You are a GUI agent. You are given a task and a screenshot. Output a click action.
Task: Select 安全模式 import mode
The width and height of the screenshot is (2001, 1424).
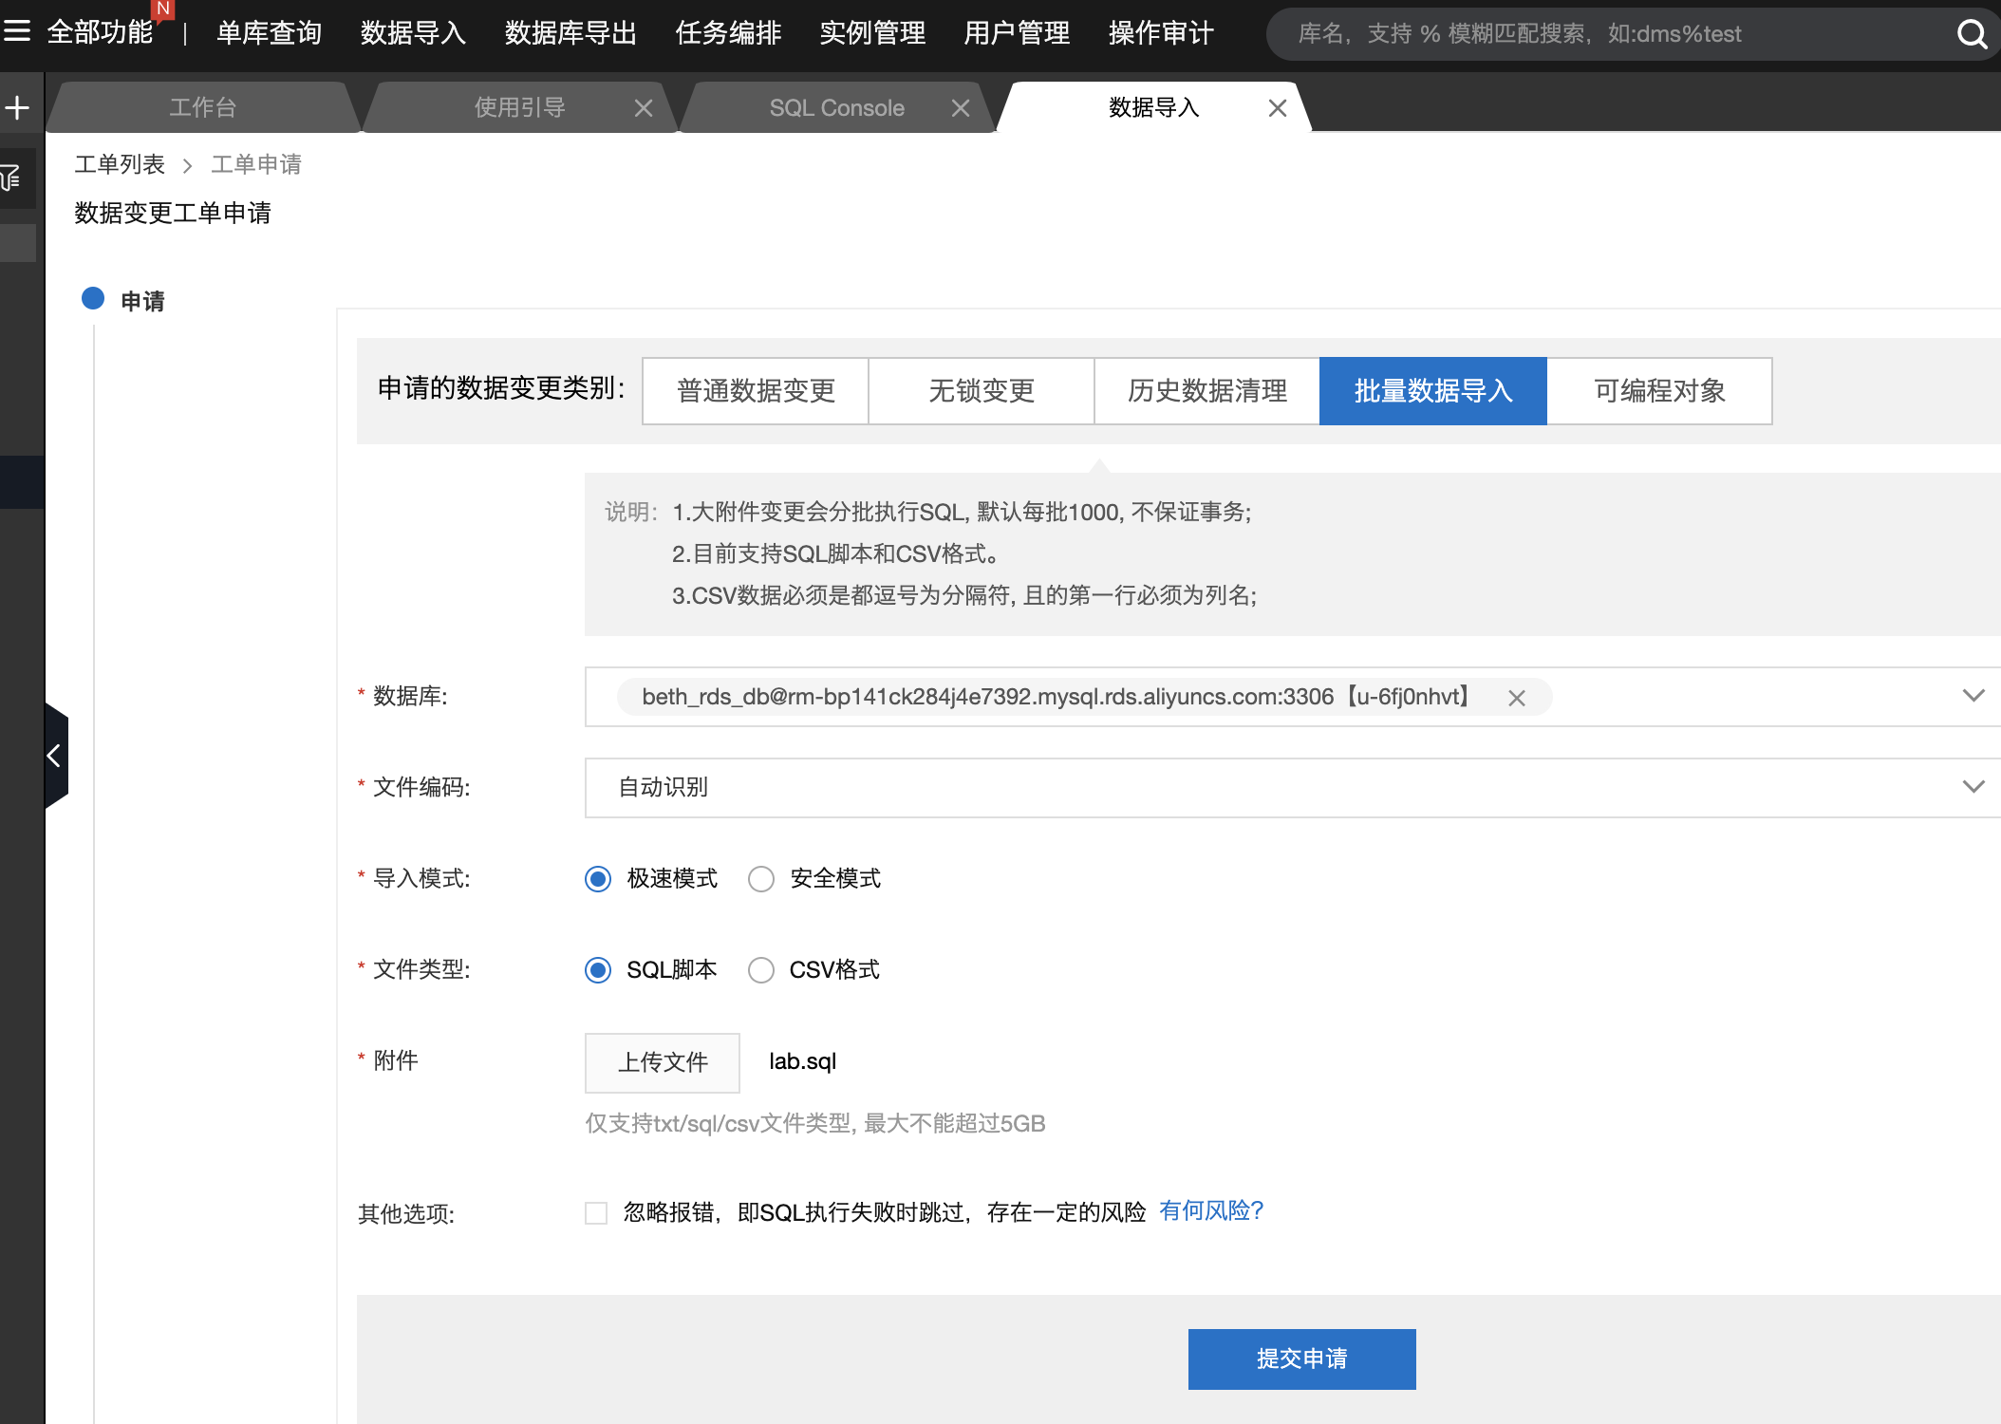(x=761, y=879)
